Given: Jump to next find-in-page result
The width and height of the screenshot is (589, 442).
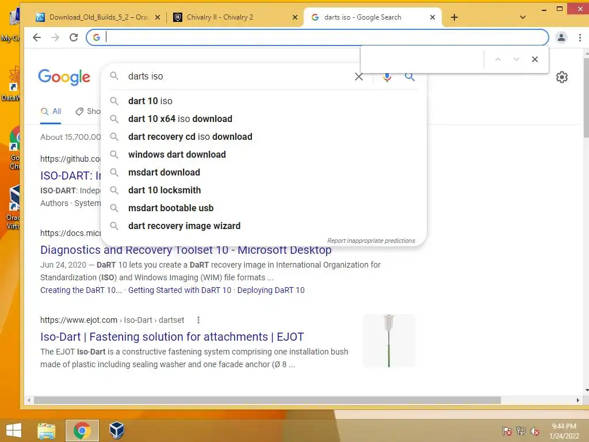Looking at the screenshot, I should pos(516,59).
